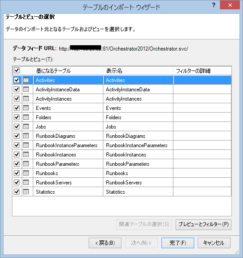
Task: Click the table icon beside RunbookParameters
Action: pyautogui.click(x=26, y=164)
